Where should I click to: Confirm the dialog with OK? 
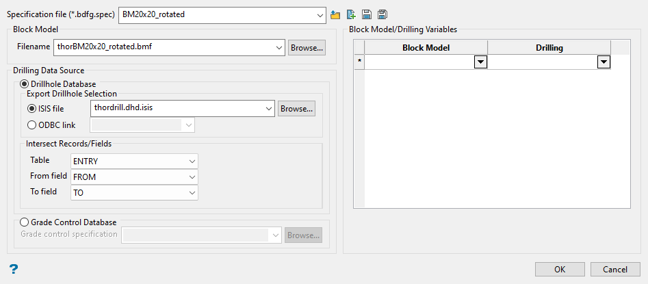point(560,270)
